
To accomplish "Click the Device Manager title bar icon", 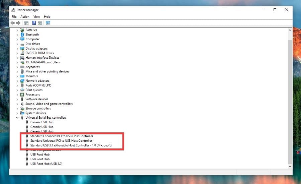I will click(13, 10).
